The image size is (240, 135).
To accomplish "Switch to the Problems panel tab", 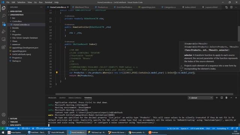I will tap(52, 98).
